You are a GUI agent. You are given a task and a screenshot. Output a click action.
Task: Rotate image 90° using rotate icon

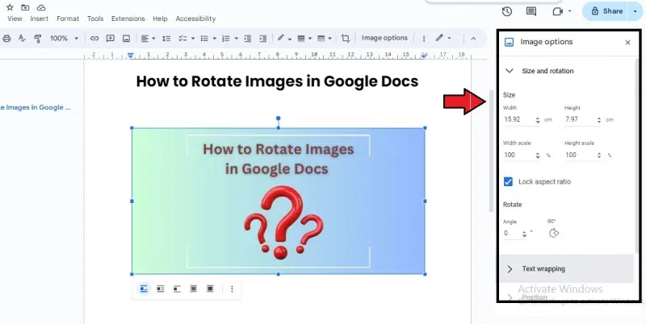tap(554, 233)
